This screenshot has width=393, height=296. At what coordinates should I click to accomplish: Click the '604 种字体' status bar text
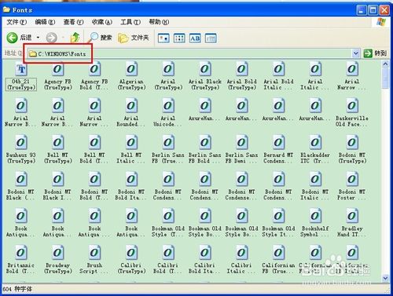[x=17, y=289]
